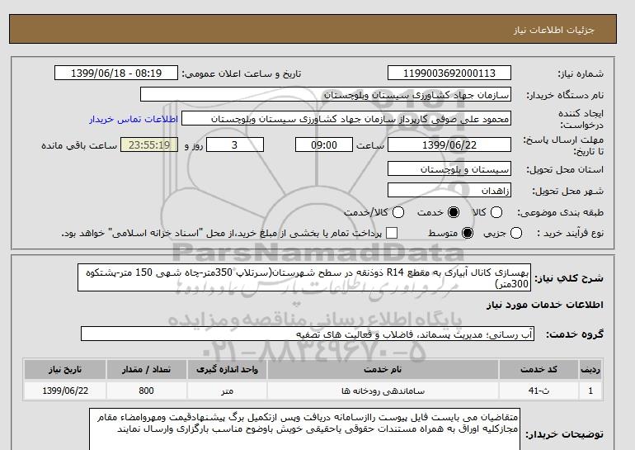The height and width of the screenshot is (450, 635).
Task: Click the request creator name field
Action: (346, 119)
